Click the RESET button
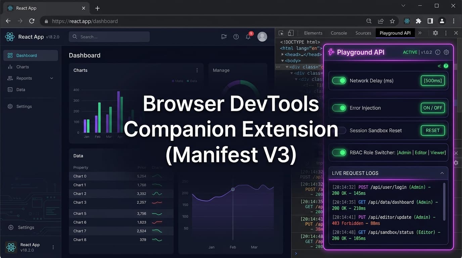The height and width of the screenshot is (258, 462). [x=433, y=130]
